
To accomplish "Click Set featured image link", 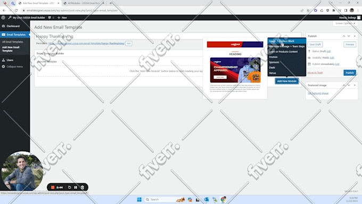I will 318,93.
